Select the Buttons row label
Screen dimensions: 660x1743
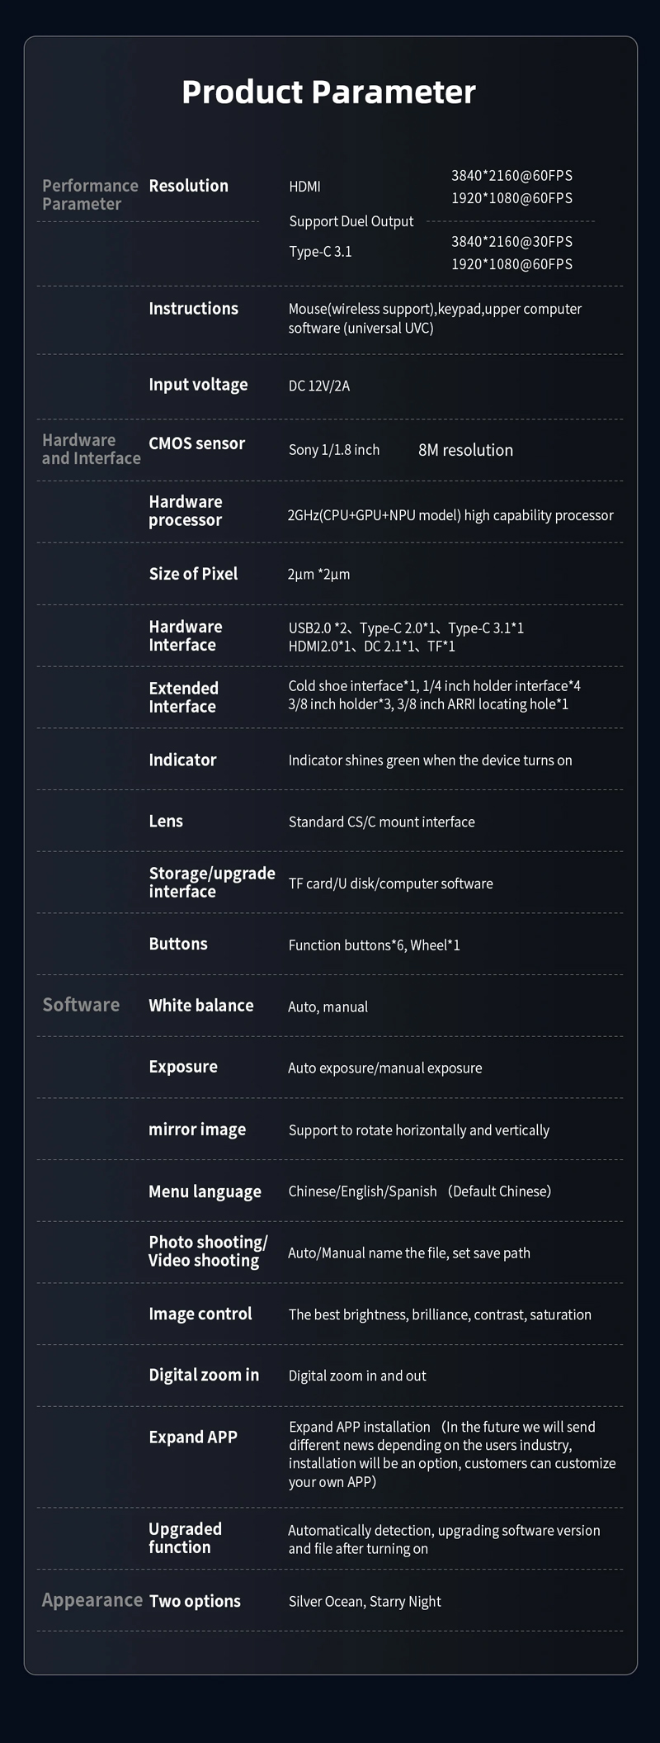(178, 944)
